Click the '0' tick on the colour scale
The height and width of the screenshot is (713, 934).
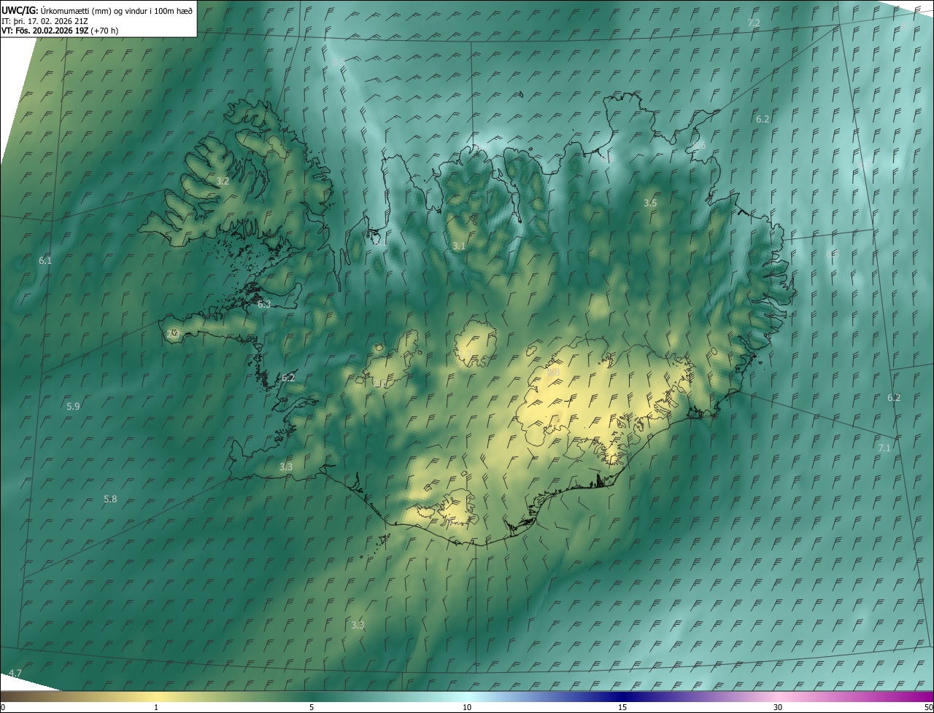3,708
